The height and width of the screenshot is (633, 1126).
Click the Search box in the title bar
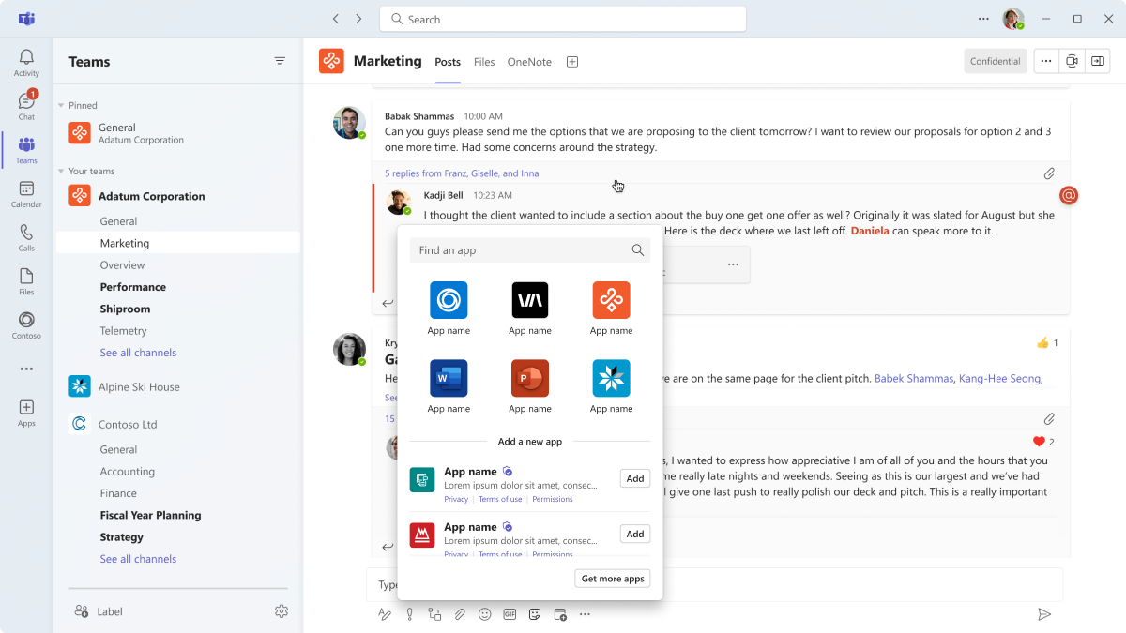(x=563, y=19)
